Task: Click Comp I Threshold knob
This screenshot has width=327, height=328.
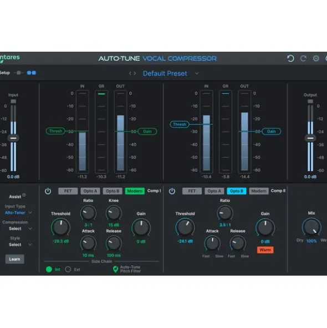Action: pos(60,227)
